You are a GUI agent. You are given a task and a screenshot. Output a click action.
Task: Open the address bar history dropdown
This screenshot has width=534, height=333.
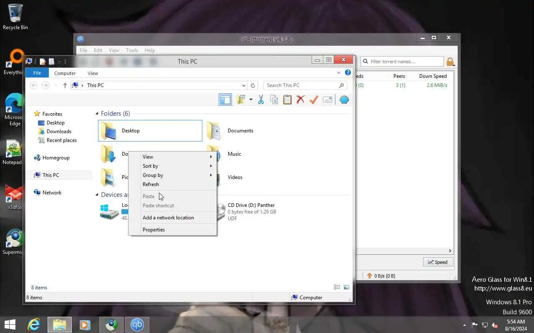click(244, 85)
